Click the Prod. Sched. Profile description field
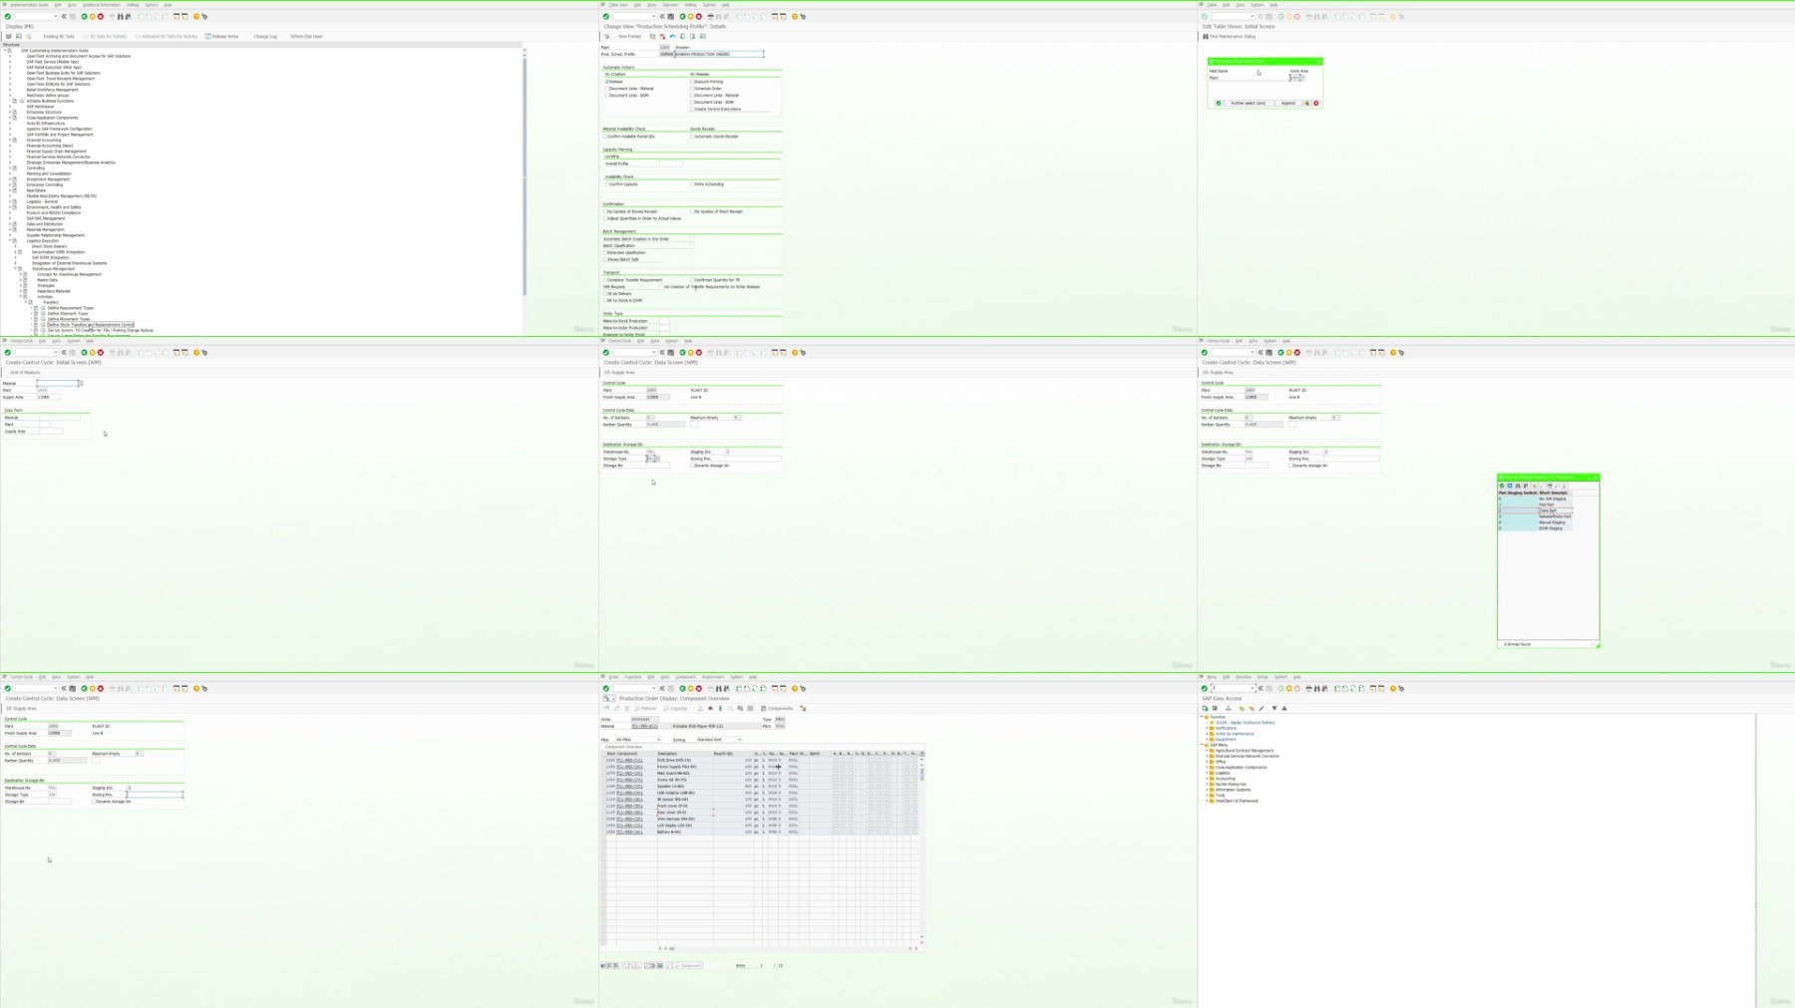 719,54
